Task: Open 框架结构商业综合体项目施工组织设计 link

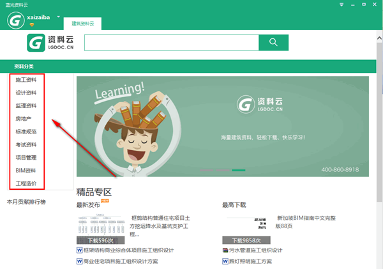Action: [129, 250]
